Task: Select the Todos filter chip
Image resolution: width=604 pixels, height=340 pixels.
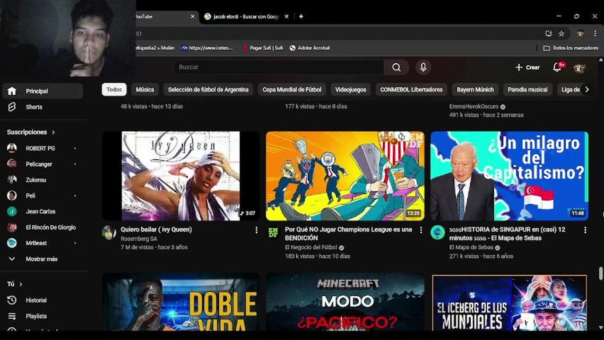Action: coord(114,90)
